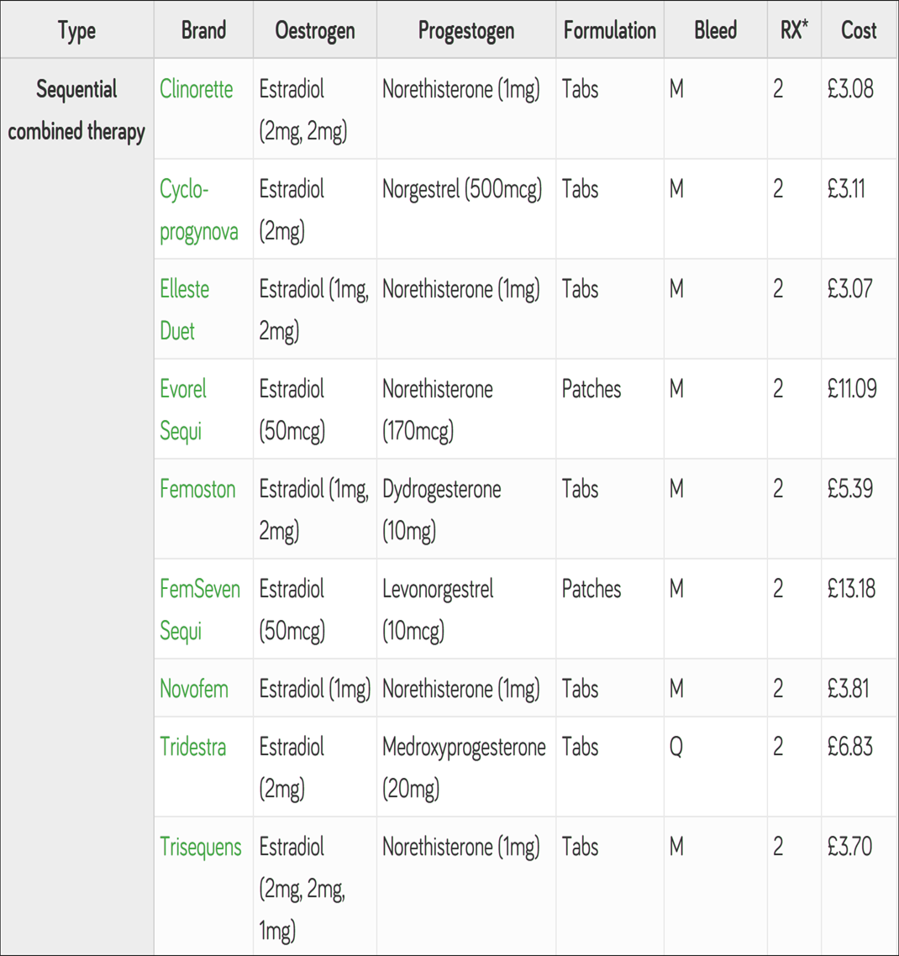Open the Cyclo-progynova brand link

[199, 210]
